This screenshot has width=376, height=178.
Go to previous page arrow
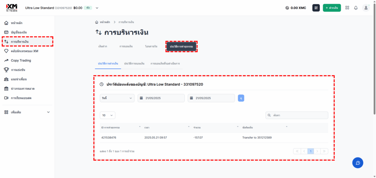click(304, 151)
